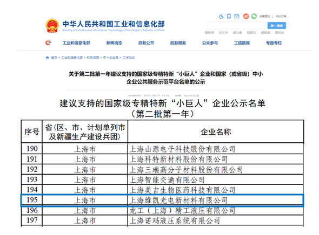Click row number 193

coord(32,179)
